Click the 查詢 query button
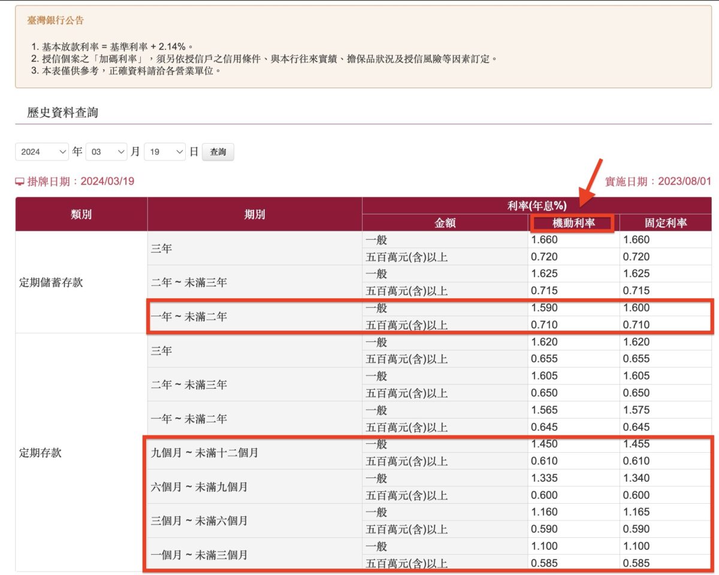Image resolution: width=719 pixels, height=575 pixels. click(218, 152)
